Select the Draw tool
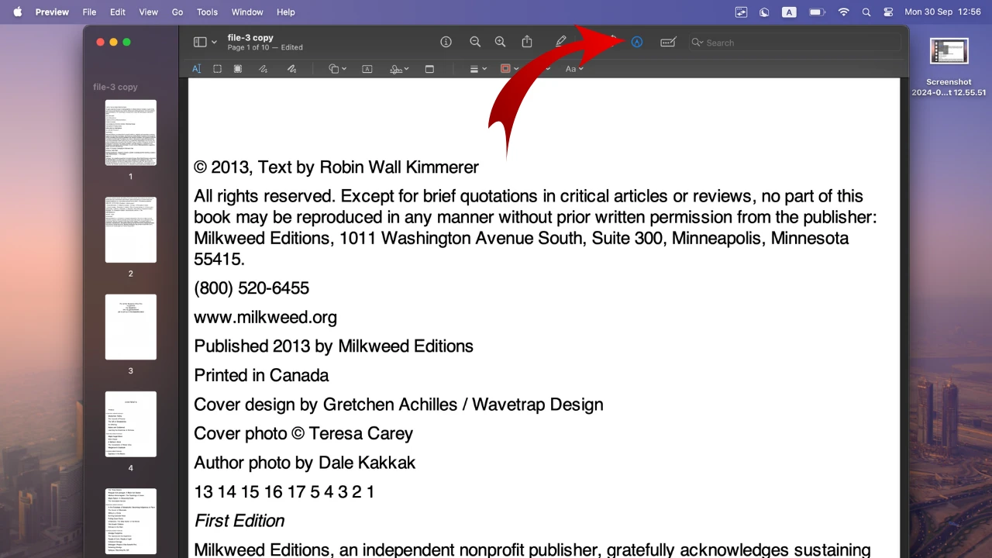 click(291, 68)
